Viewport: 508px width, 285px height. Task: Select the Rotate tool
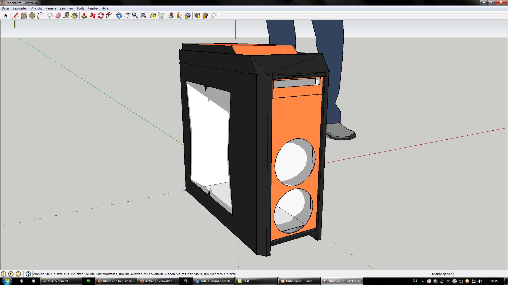pyautogui.click(x=101, y=16)
